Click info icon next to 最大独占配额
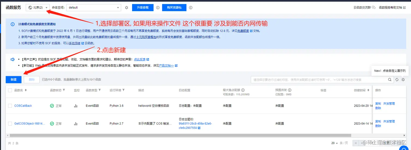 point(243,90)
